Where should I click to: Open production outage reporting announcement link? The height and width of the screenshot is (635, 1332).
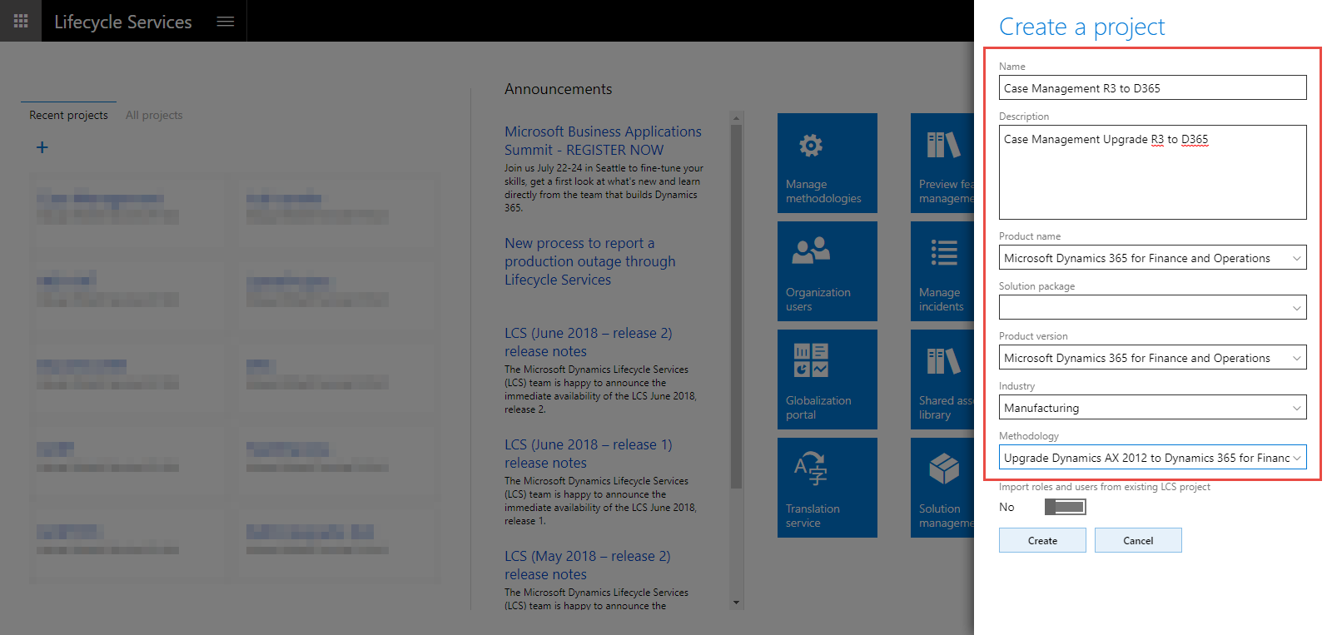click(589, 261)
